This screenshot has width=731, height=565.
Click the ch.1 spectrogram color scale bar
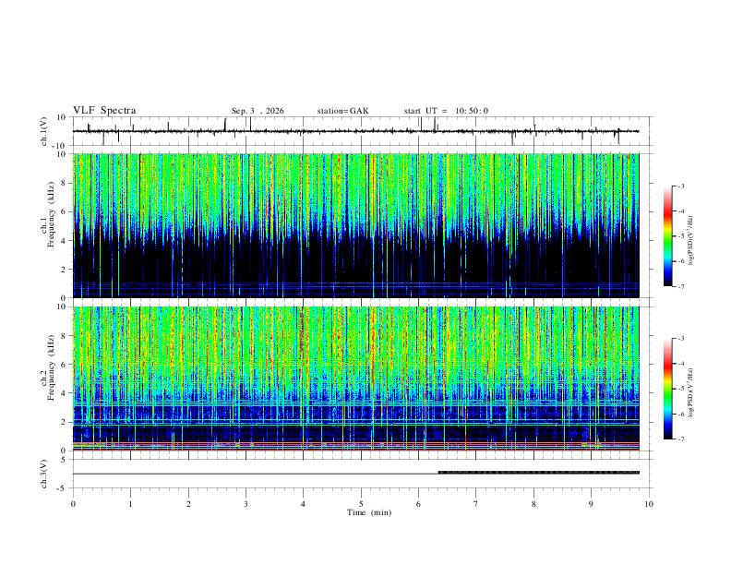667,236
